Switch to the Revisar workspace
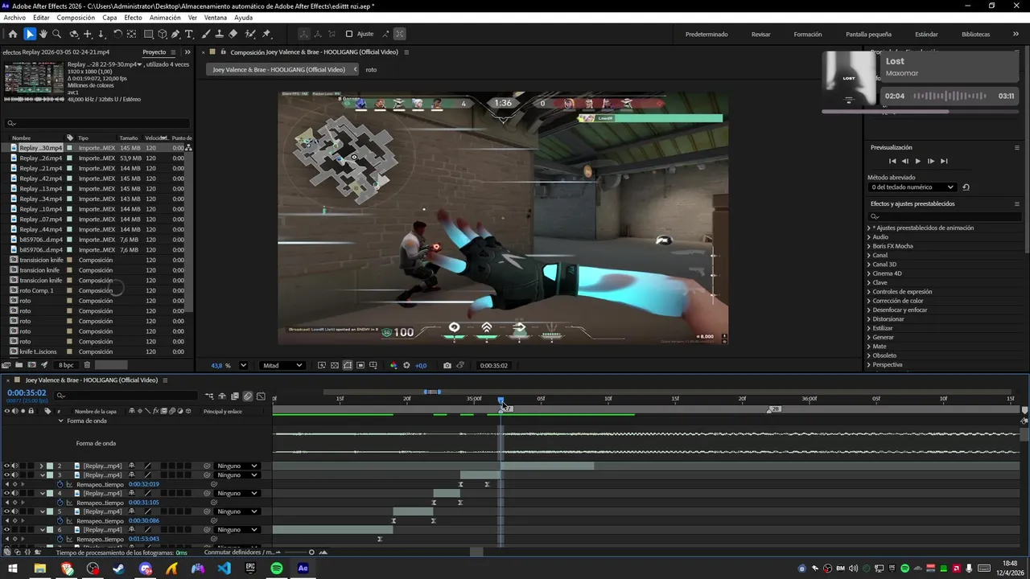Image resolution: width=1030 pixels, height=579 pixels. click(760, 34)
